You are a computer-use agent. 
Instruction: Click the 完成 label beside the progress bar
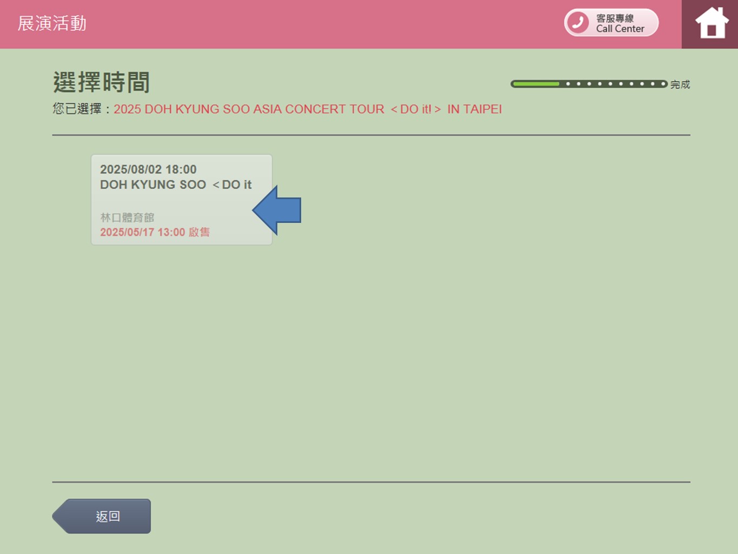(x=680, y=84)
